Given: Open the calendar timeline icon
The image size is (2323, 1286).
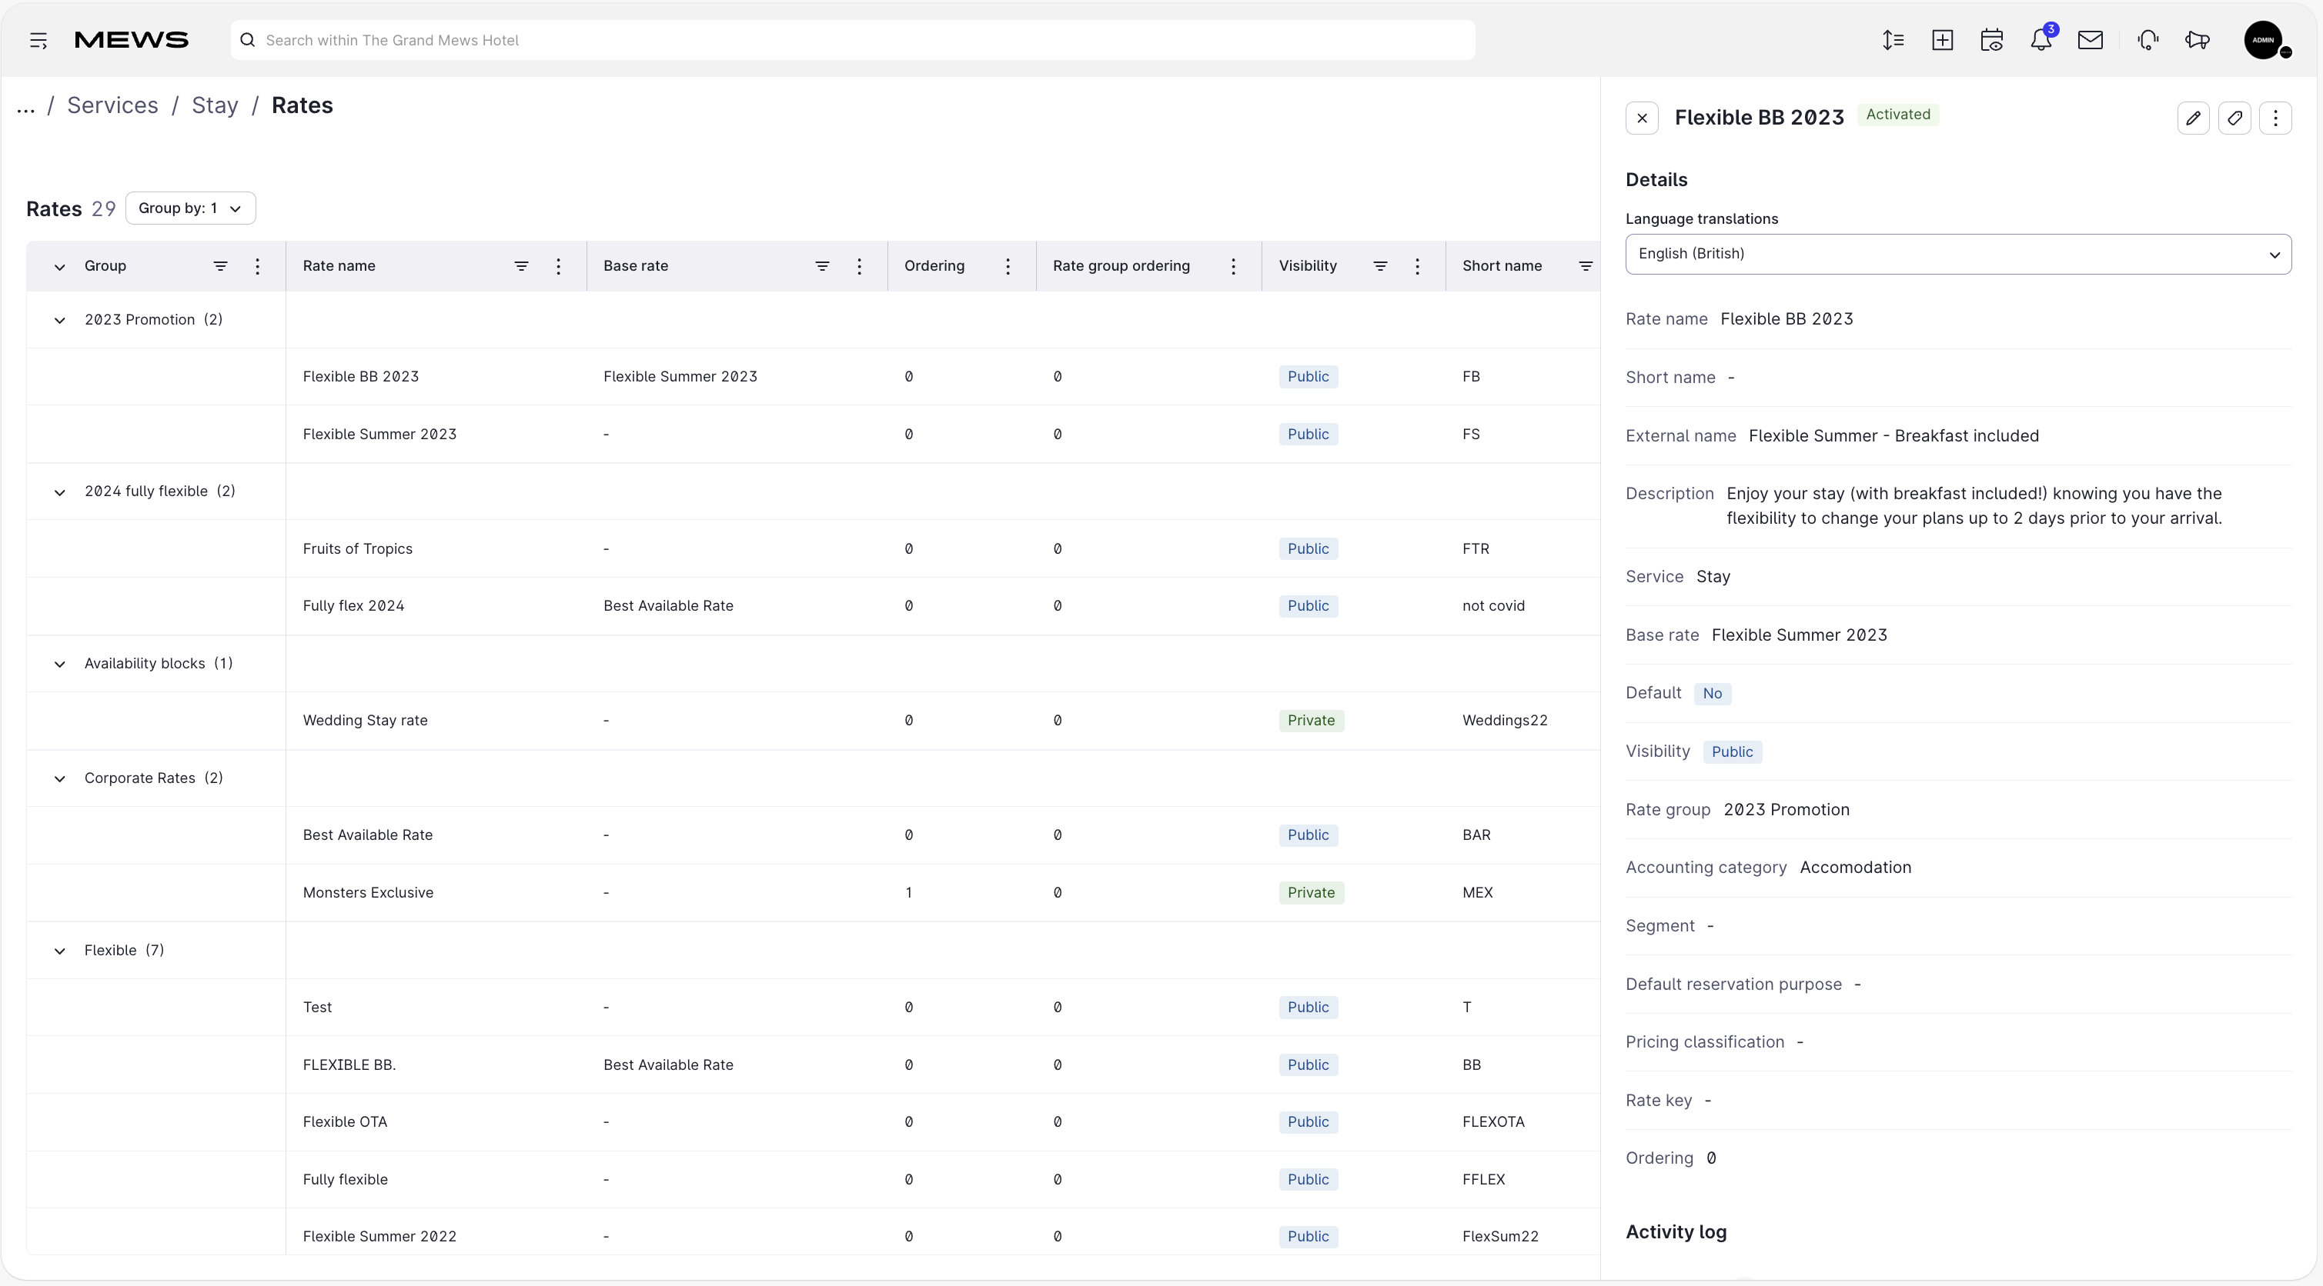Looking at the screenshot, I should point(1992,41).
